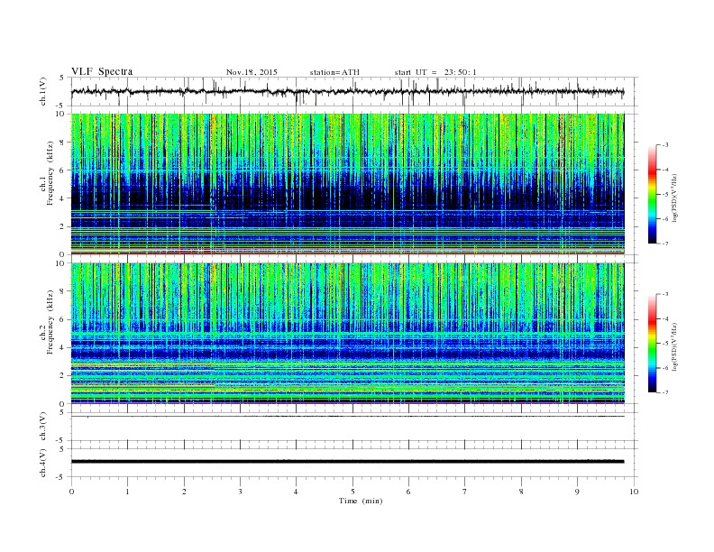Image resolution: width=714 pixels, height=552 pixels.
Task: Click the ch.1 spectrogram panel
Action: [347, 184]
